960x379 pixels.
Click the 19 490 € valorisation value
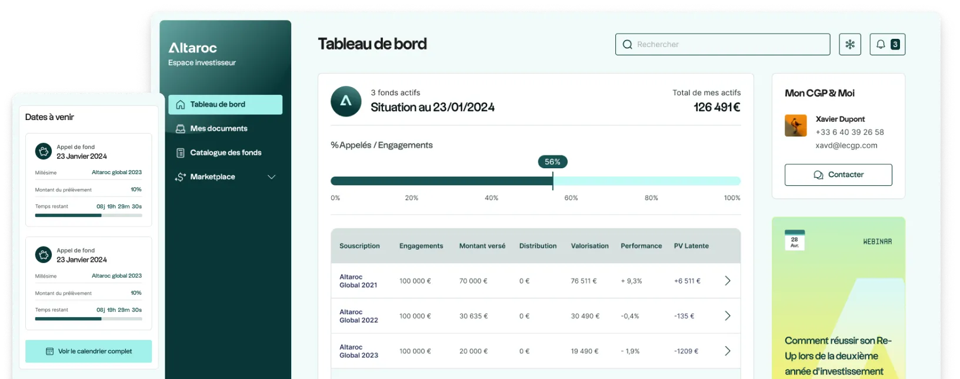tap(585, 351)
